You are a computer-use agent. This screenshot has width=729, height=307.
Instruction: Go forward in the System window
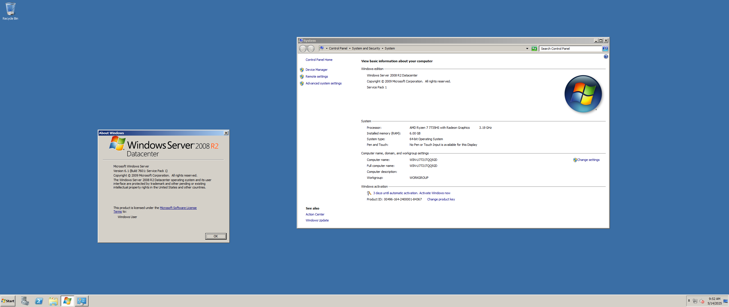point(311,49)
